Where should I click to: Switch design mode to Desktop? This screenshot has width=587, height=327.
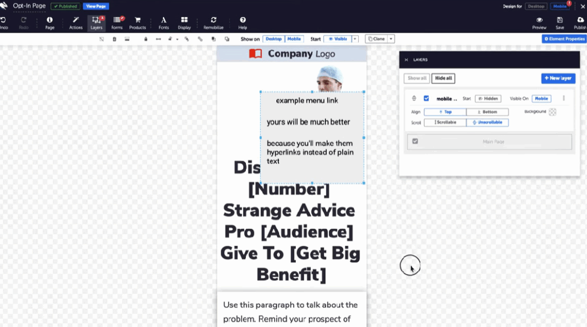[x=536, y=6]
